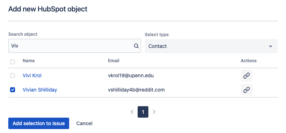Cancel the Add new HubSpot object dialog
This screenshot has height=133, width=286.
coord(84,123)
